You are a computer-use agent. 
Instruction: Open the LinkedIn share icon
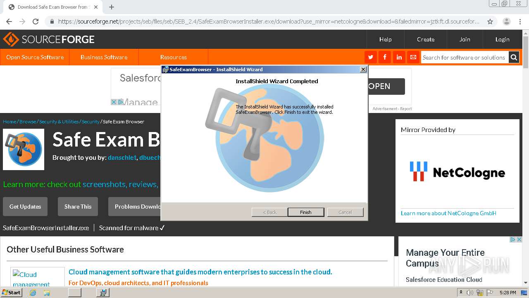[399, 57]
